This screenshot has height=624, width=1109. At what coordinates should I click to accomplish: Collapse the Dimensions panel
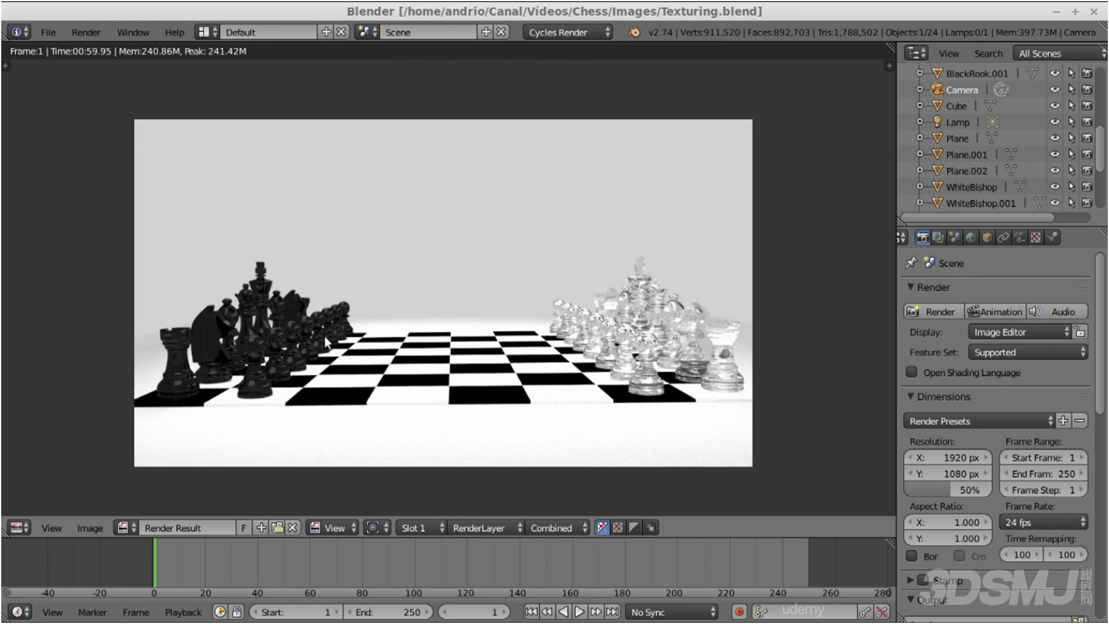tap(911, 396)
